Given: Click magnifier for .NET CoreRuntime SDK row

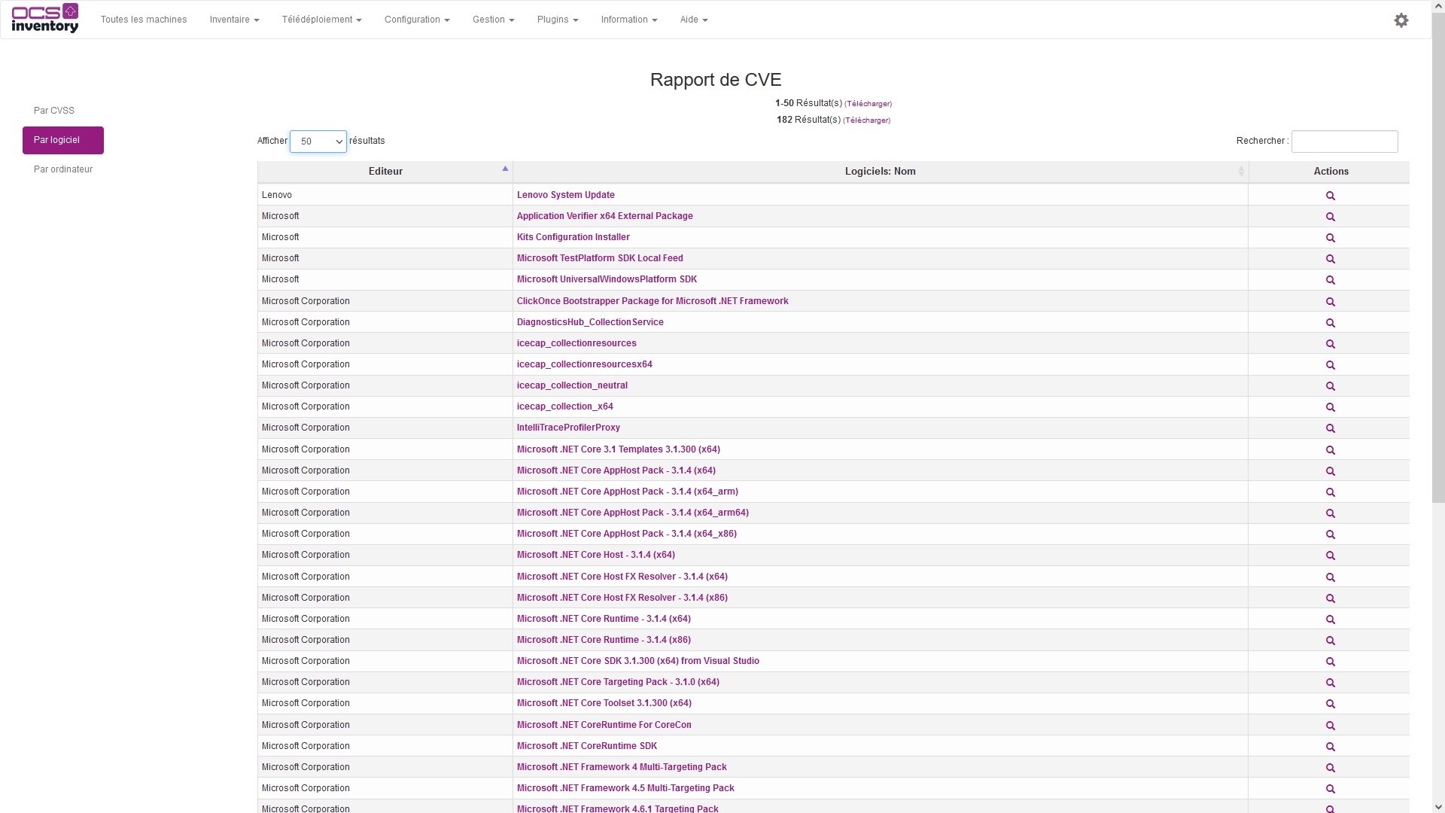Looking at the screenshot, I should (x=1330, y=747).
